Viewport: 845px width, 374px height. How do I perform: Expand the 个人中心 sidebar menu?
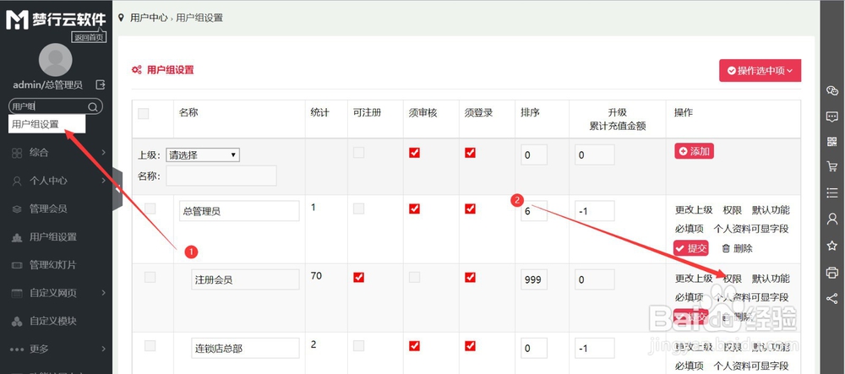click(x=56, y=181)
